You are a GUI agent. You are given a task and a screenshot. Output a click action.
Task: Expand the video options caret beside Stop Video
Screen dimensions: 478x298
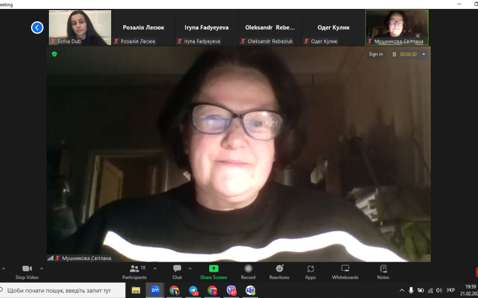click(41, 269)
